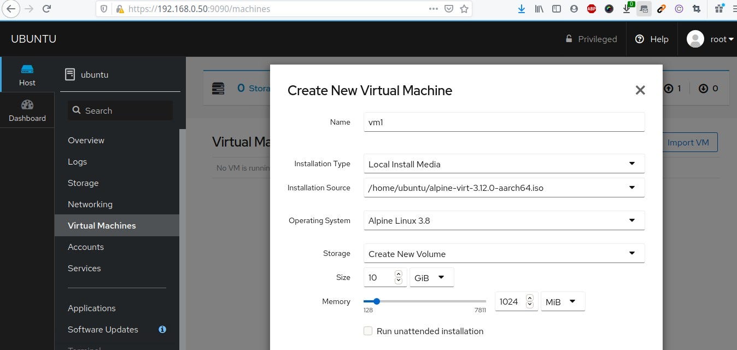Decrease Size with the down stepper arrow

click(399, 281)
